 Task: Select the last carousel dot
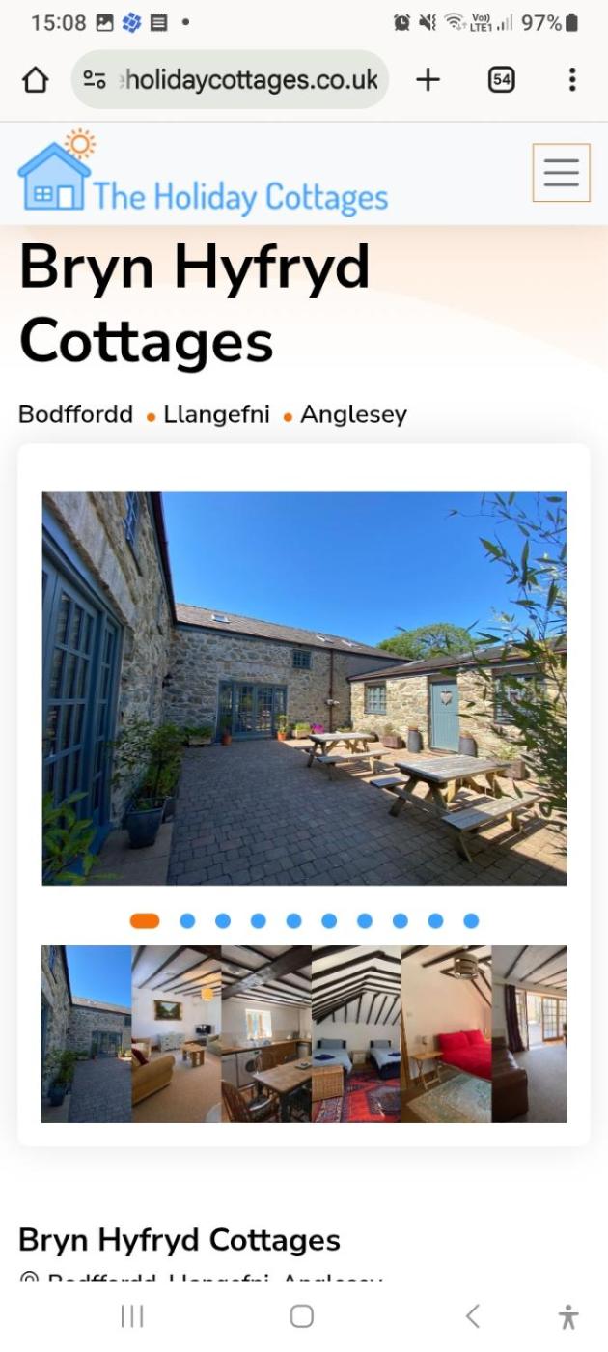coord(471,921)
